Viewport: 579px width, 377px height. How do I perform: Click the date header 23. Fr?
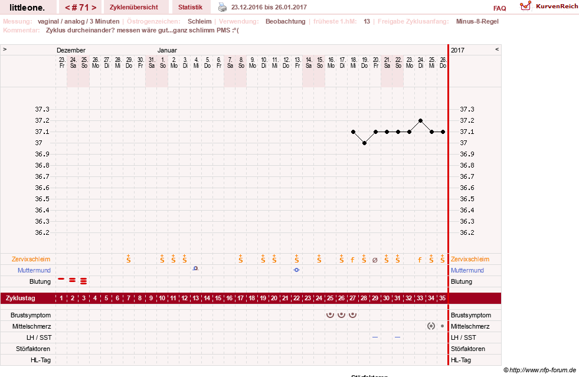pyautogui.click(x=62, y=63)
